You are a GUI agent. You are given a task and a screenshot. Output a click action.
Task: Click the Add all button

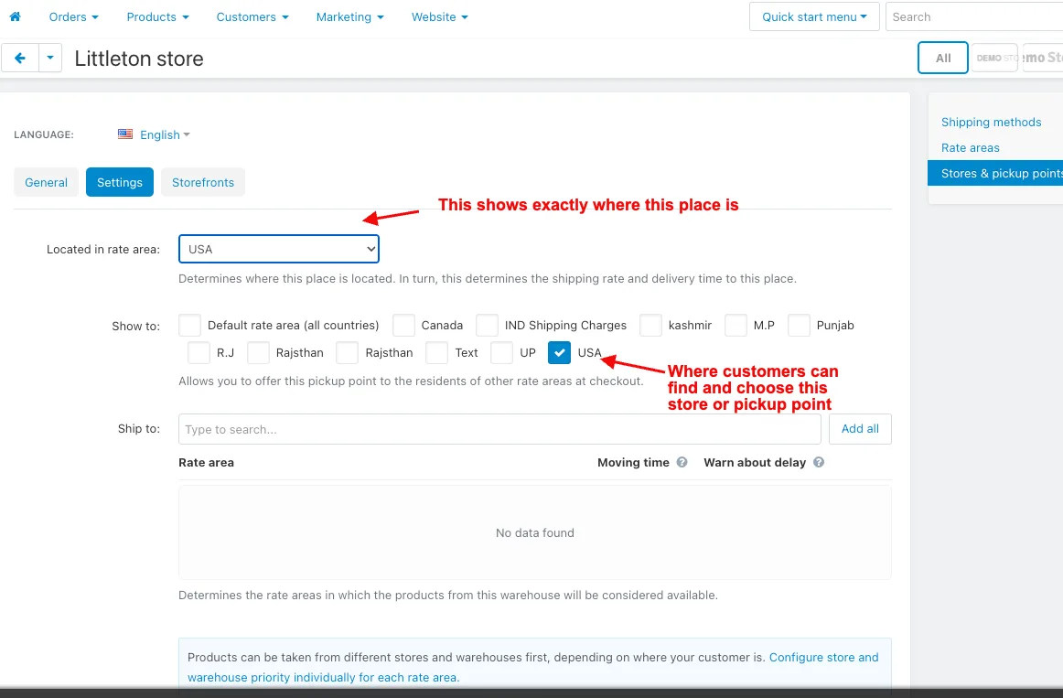pyautogui.click(x=860, y=429)
